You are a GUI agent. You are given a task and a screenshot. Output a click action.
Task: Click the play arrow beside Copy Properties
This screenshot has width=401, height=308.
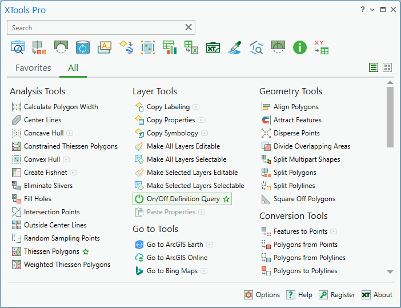201,120
